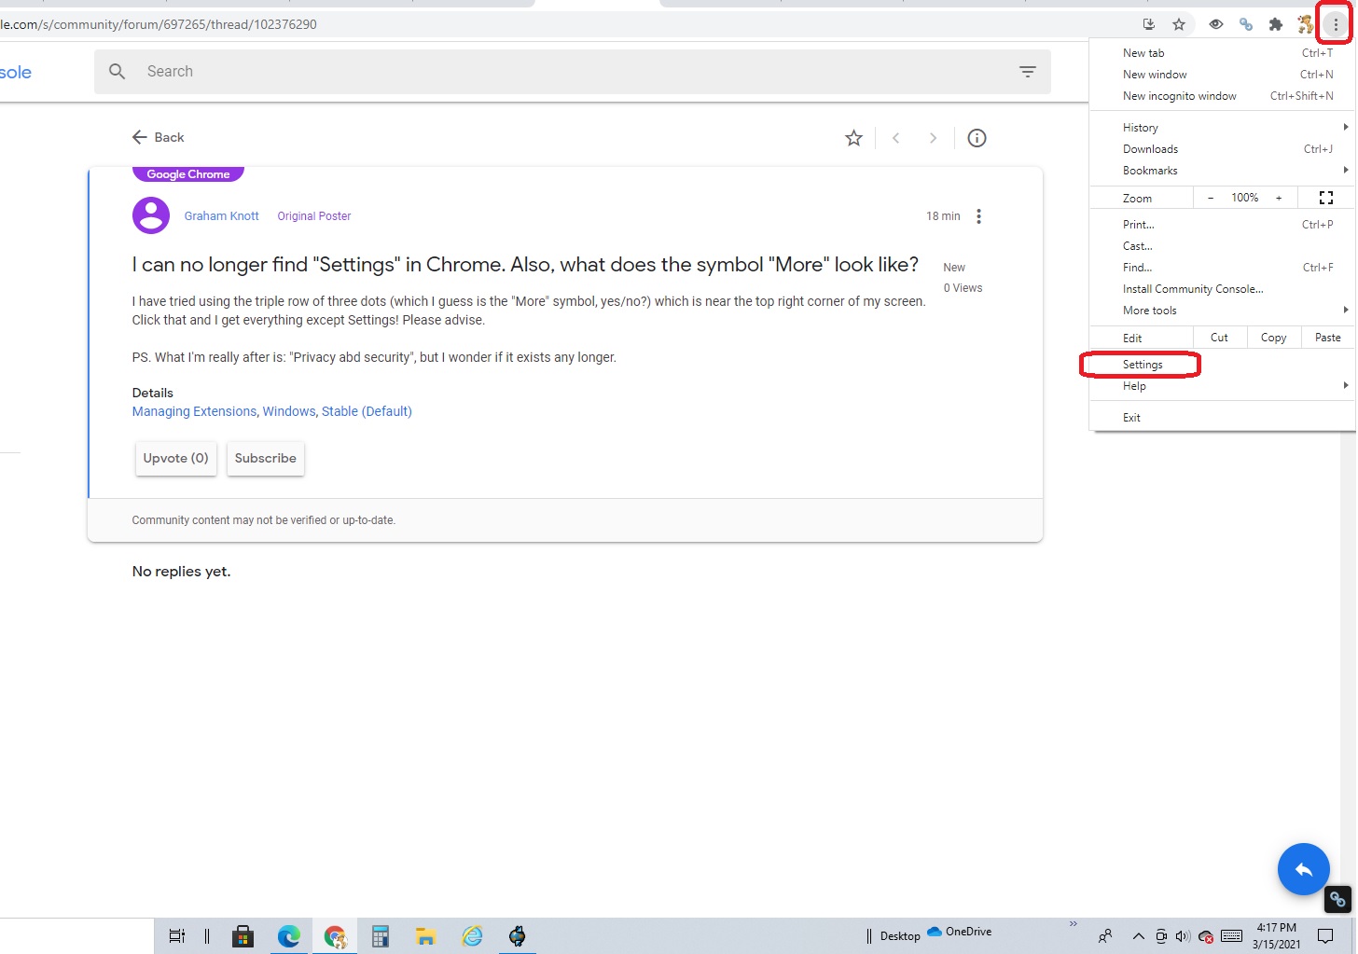This screenshot has height=954, width=1358.
Task: Click Graham Knott's purple avatar
Action: (x=151, y=215)
